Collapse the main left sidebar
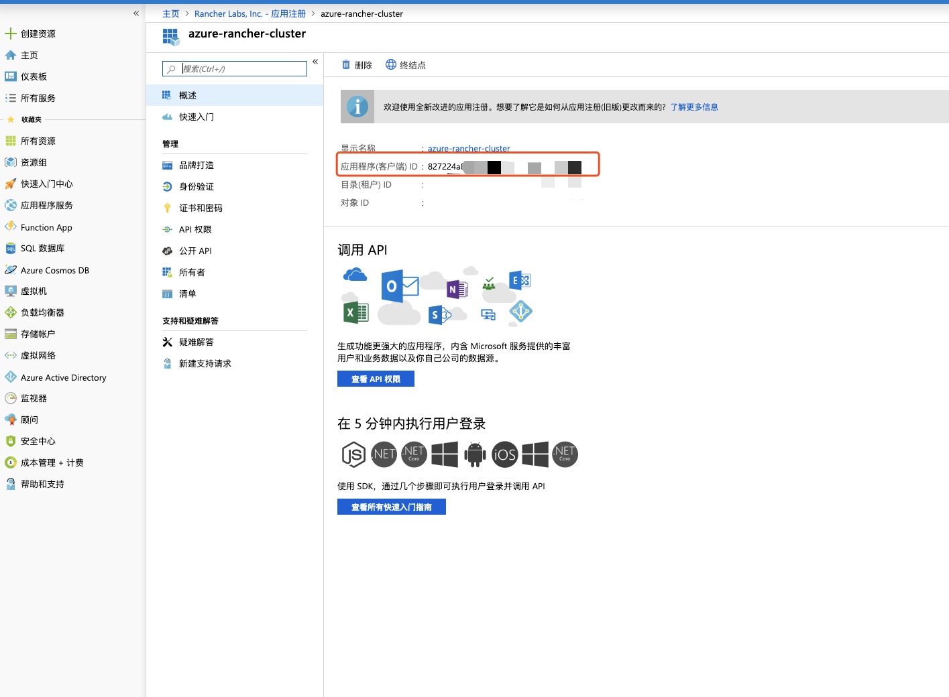The height and width of the screenshot is (697, 949). pos(136,13)
